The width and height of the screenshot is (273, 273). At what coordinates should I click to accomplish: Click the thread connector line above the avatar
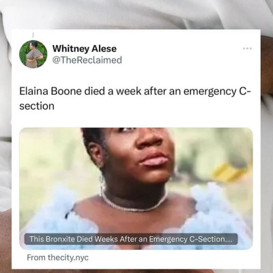coord(33,35)
